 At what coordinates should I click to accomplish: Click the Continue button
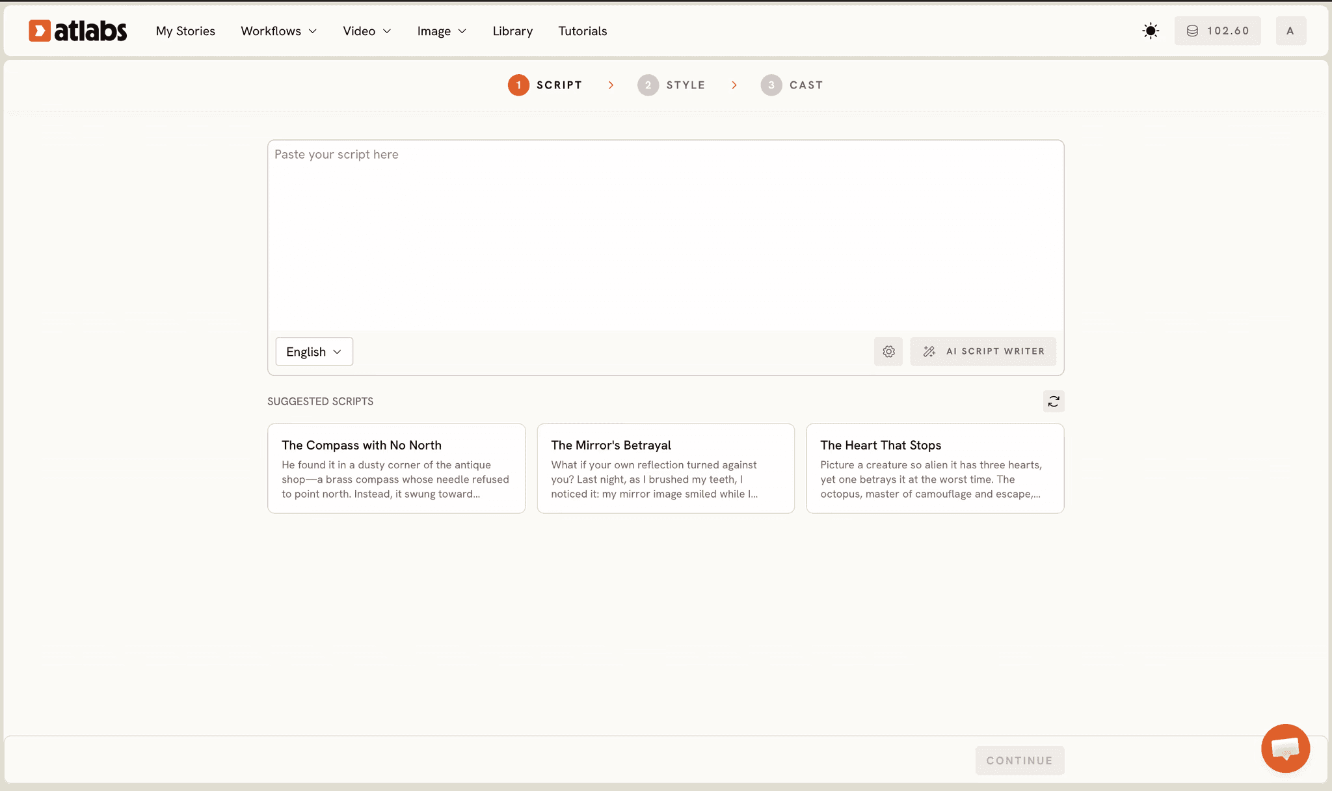pos(1020,760)
